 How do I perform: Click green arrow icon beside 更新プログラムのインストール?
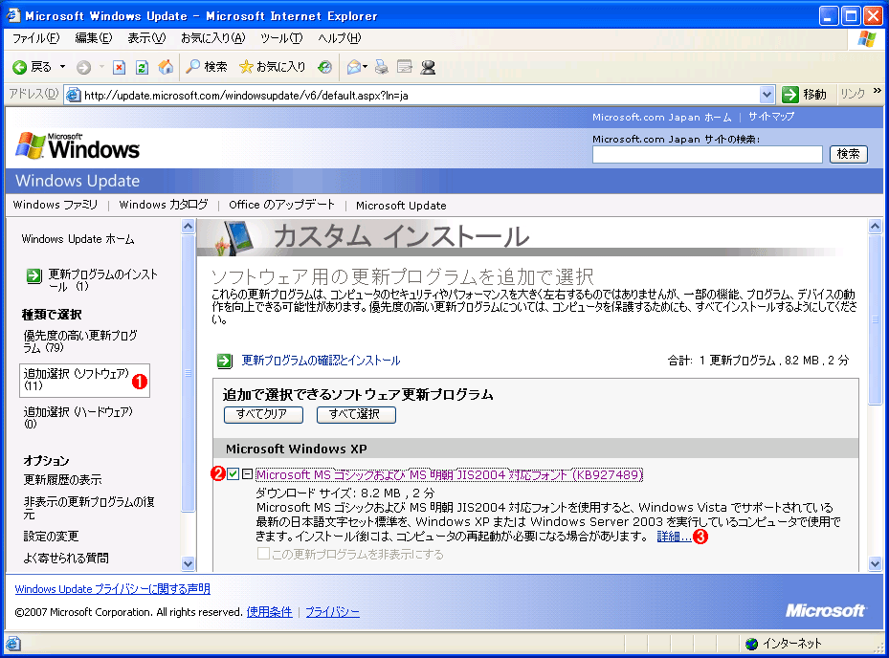pos(34,276)
